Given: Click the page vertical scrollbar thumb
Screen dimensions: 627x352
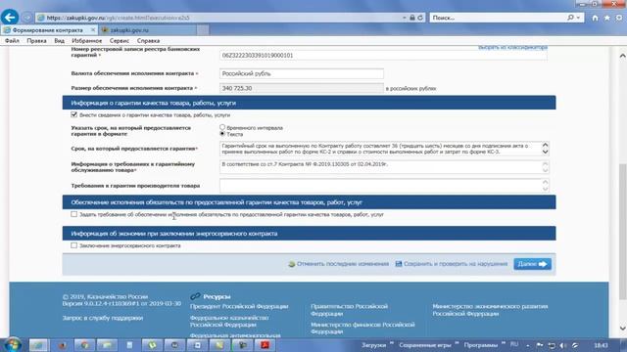Looking at the screenshot, I should 622,231.
